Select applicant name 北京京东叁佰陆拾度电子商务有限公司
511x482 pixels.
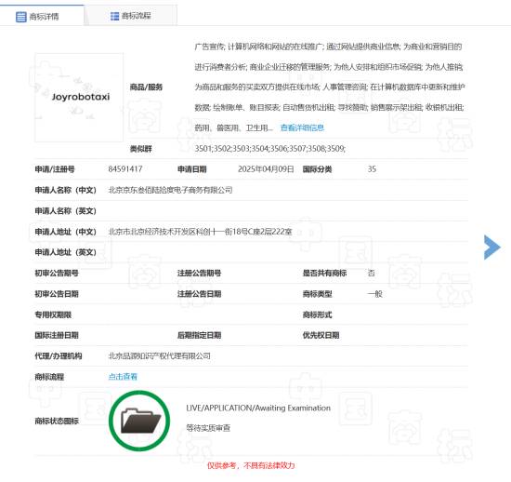(170, 190)
